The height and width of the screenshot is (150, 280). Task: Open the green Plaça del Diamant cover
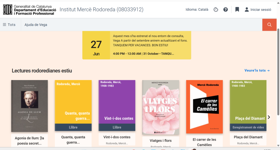[x=248, y=105]
